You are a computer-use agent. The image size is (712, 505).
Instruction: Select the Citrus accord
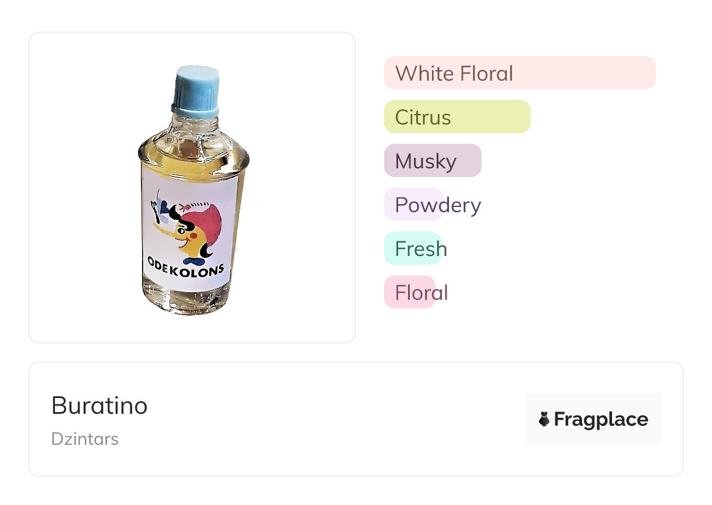click(457, 117)
